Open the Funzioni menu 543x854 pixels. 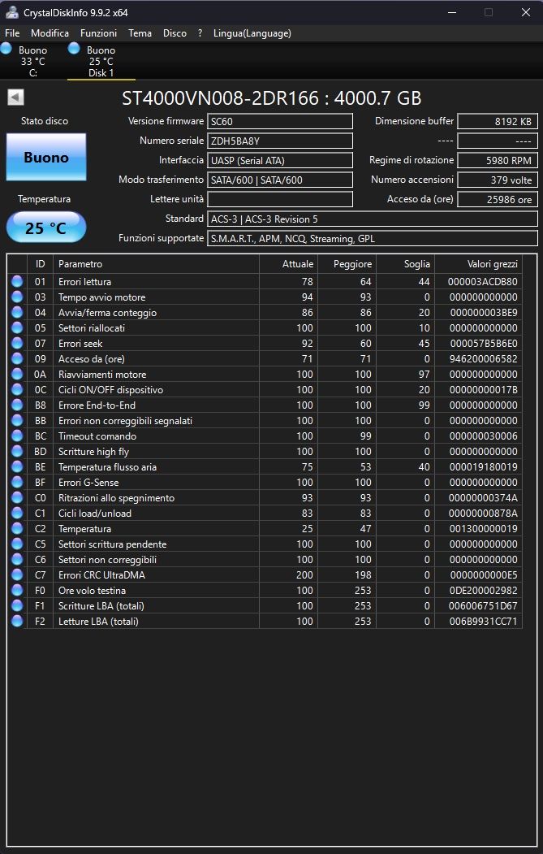(x=98, y=33)
